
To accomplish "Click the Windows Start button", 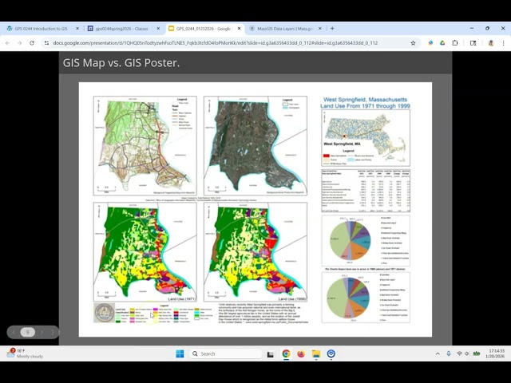I will [180, 353].
